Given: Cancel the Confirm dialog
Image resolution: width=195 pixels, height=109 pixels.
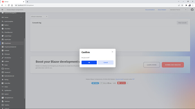Looking at the screenshot, I should tap(106, 62).
